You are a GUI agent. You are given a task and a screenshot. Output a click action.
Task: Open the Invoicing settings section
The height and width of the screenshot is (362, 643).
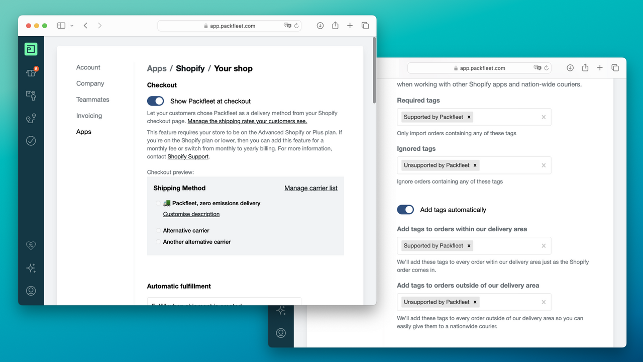pos(89,115)
